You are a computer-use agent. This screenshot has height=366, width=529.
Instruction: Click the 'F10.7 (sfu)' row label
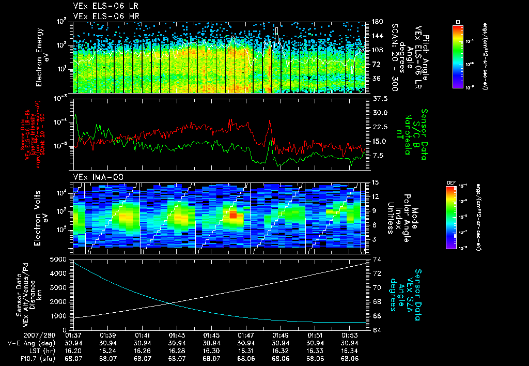coord(37,359)
